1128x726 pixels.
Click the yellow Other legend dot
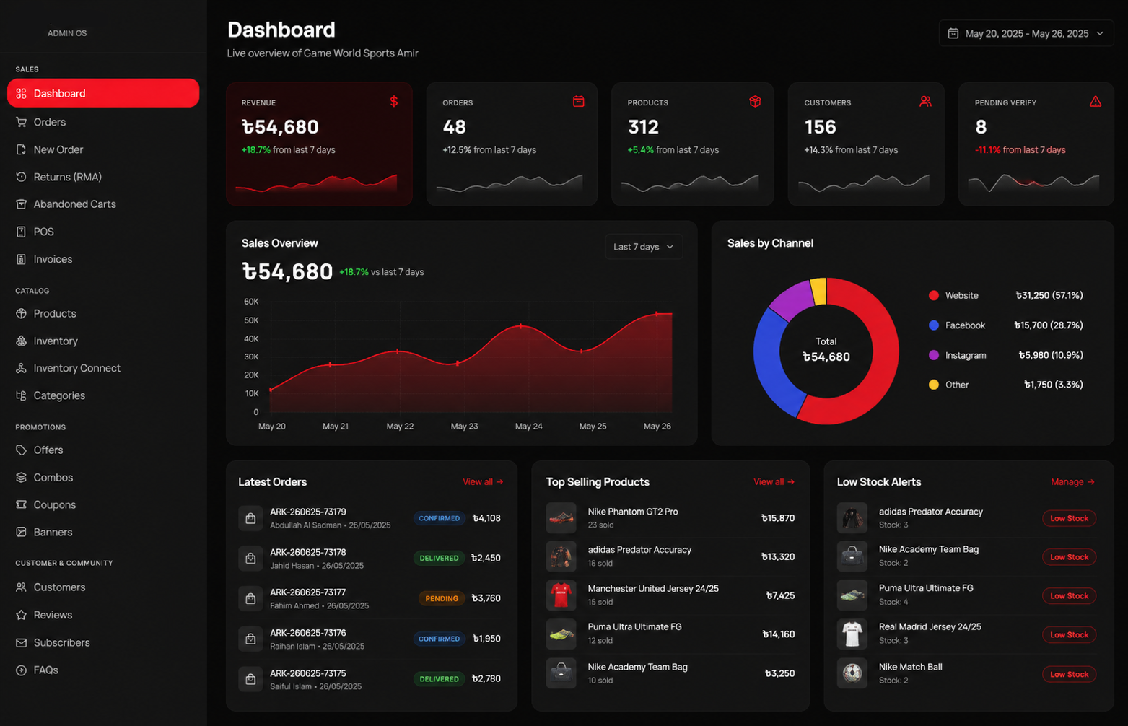[934, 385]
